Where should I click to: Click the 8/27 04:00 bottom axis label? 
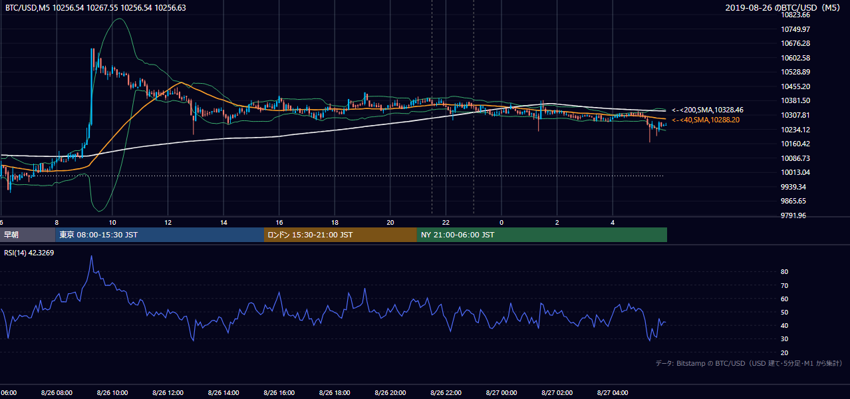613,393
